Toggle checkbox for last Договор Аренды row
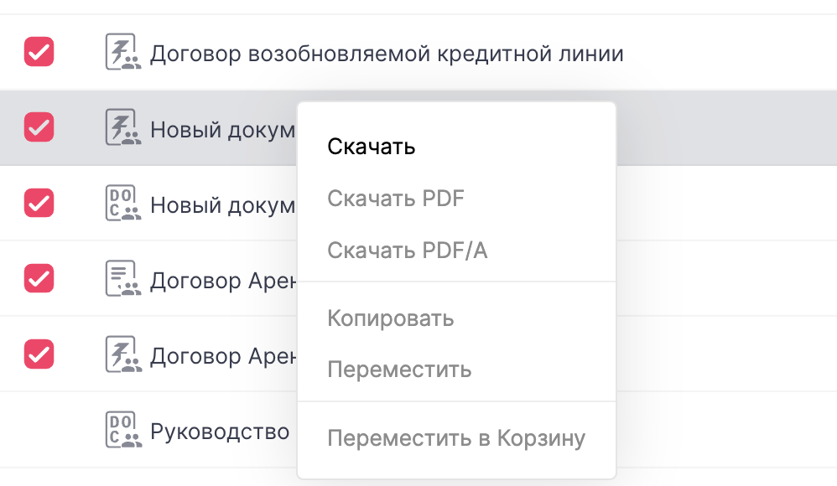The image size is (837, 486). [39, 354]
